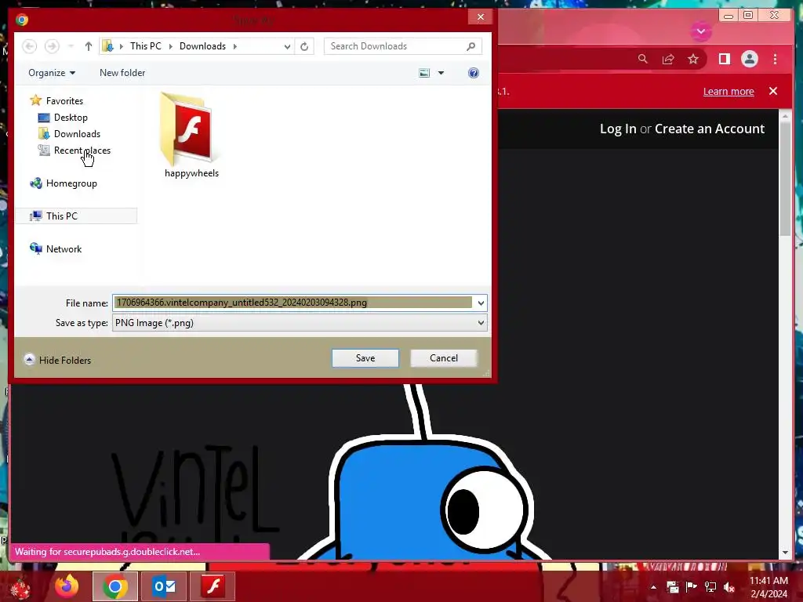The width and height of the screenshot is (803, 602).
Task: Open recent locations dropdown arrow
Action: click(x=71, y=46)
